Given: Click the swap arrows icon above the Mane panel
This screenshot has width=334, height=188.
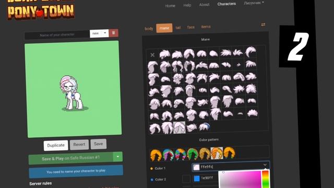Looking at the screenshot, I should [x=263, y=25].
